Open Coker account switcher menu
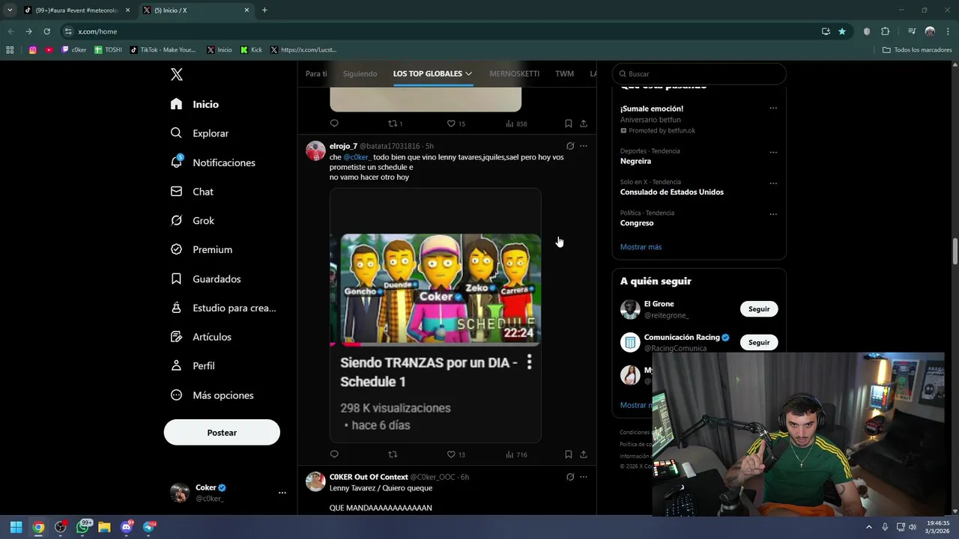Viewport: 959px width, 539px height. click(229, 493)
